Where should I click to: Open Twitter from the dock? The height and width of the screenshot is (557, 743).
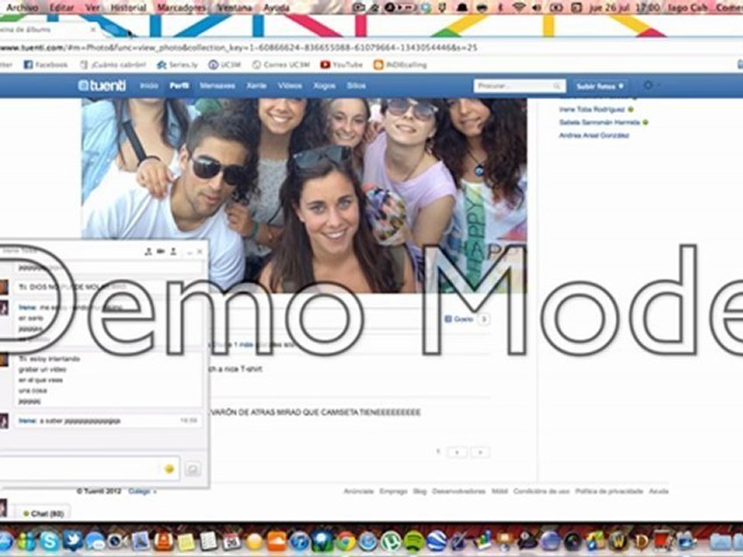72,540
